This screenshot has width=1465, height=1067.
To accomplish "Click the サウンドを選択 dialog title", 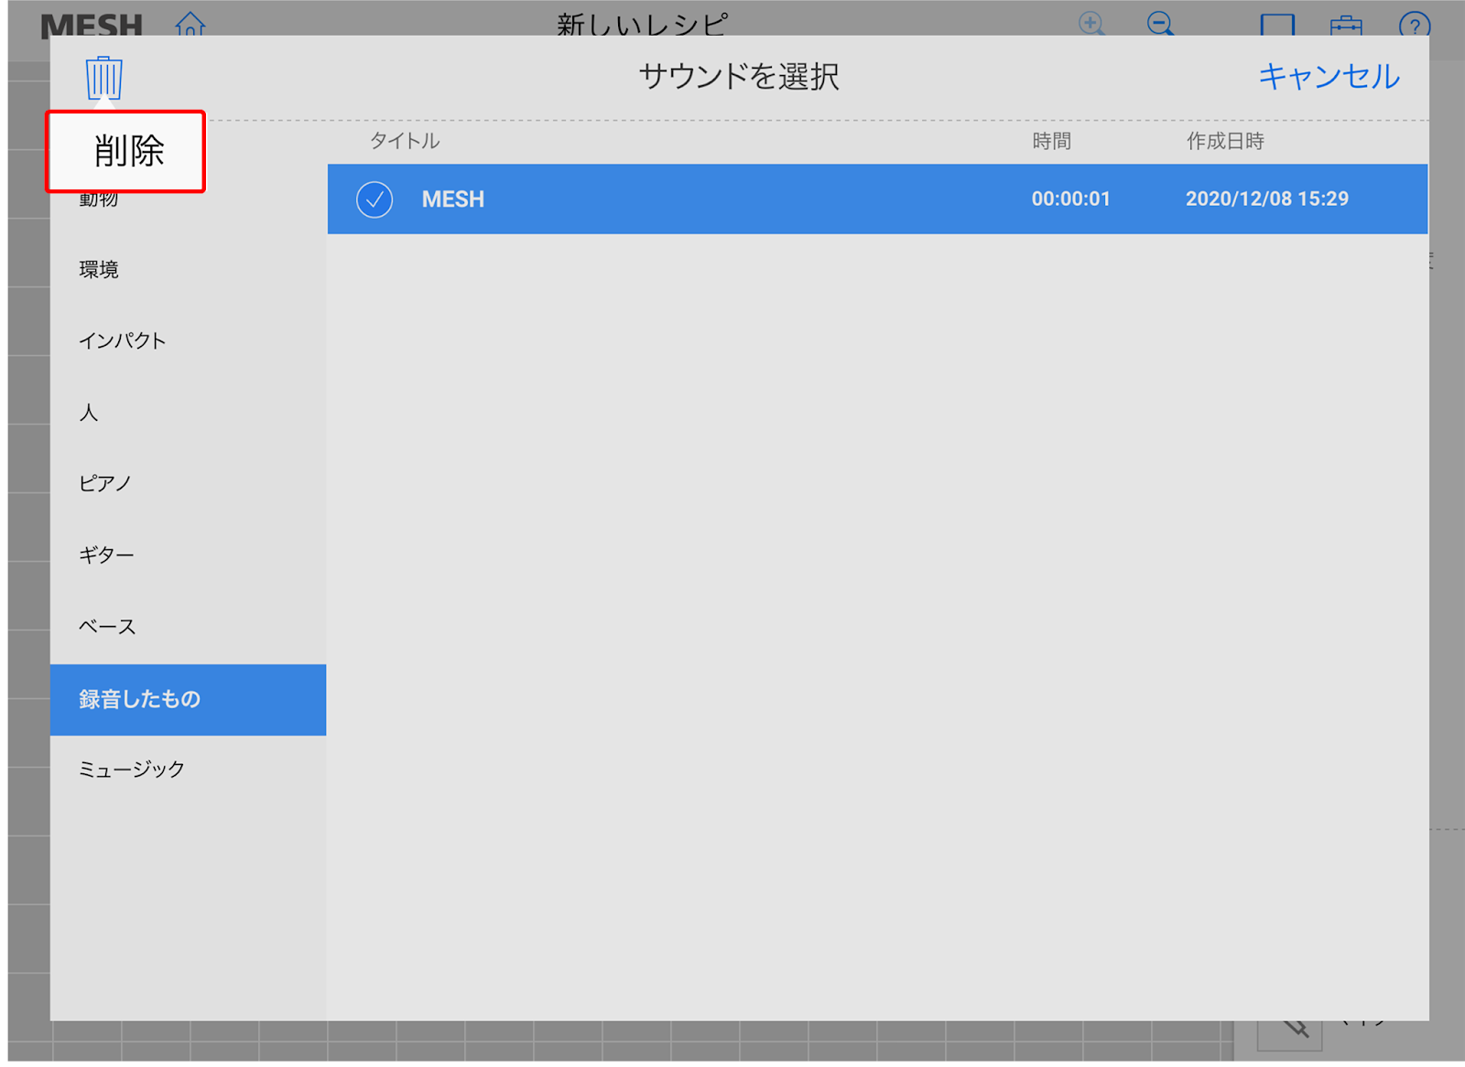I will [739, 76].
